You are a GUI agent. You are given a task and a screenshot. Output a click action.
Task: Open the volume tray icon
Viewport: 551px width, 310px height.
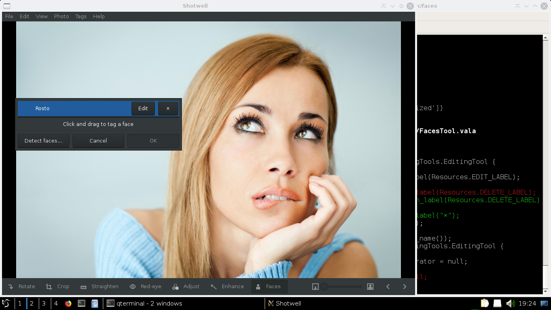(x=510, y=304)
